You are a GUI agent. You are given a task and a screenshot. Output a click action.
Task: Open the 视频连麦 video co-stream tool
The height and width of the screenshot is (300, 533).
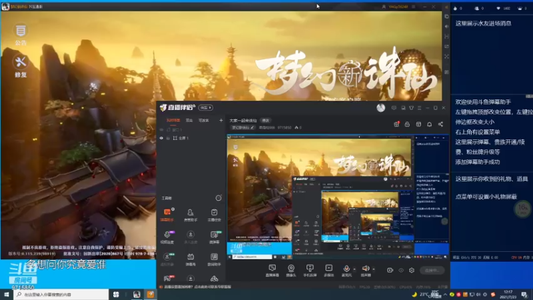(x=167, y=237)
